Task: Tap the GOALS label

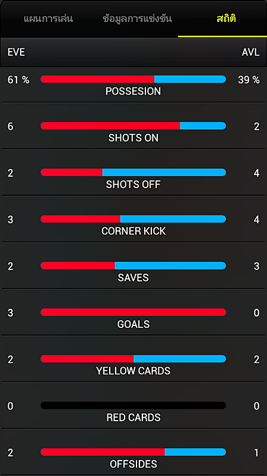Action: tap(133, 324)
